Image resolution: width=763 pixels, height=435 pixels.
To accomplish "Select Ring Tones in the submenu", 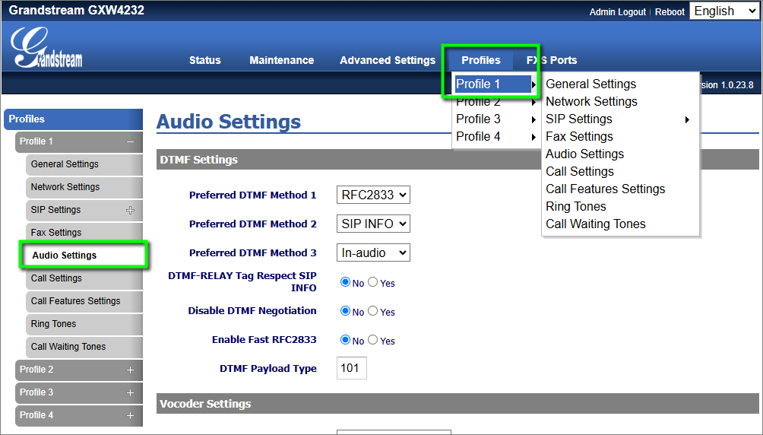I will 575,207.
